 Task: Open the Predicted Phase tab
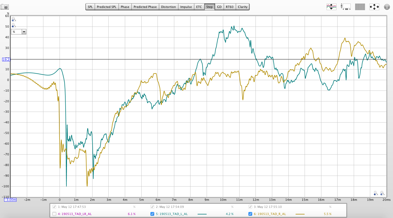tap(145, 7)
